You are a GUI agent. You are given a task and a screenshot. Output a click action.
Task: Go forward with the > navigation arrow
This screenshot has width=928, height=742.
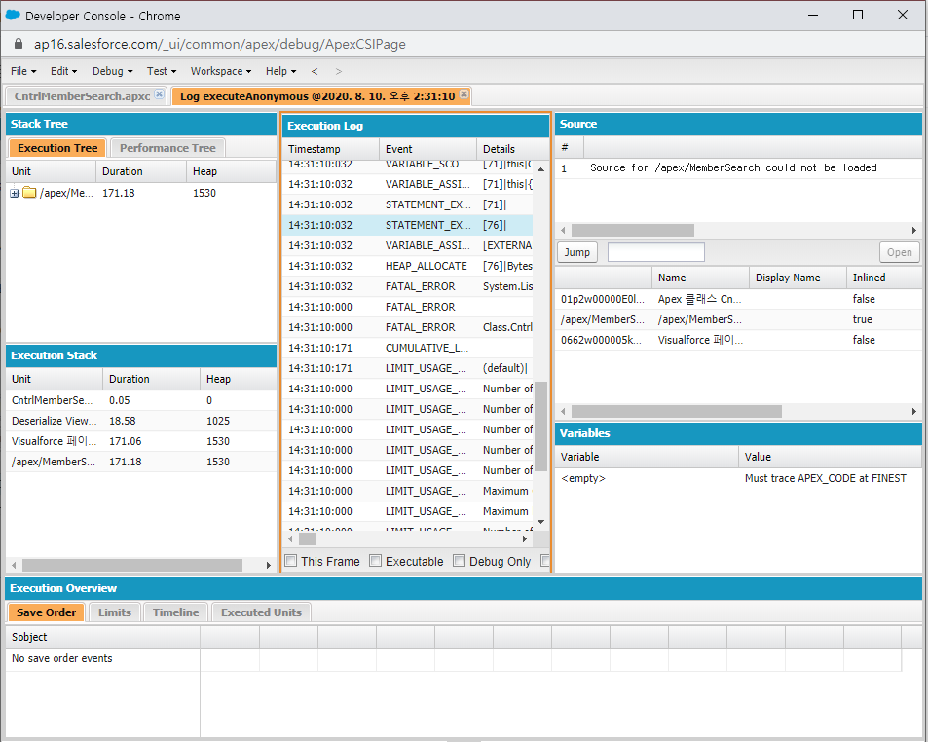click(339, 71)
